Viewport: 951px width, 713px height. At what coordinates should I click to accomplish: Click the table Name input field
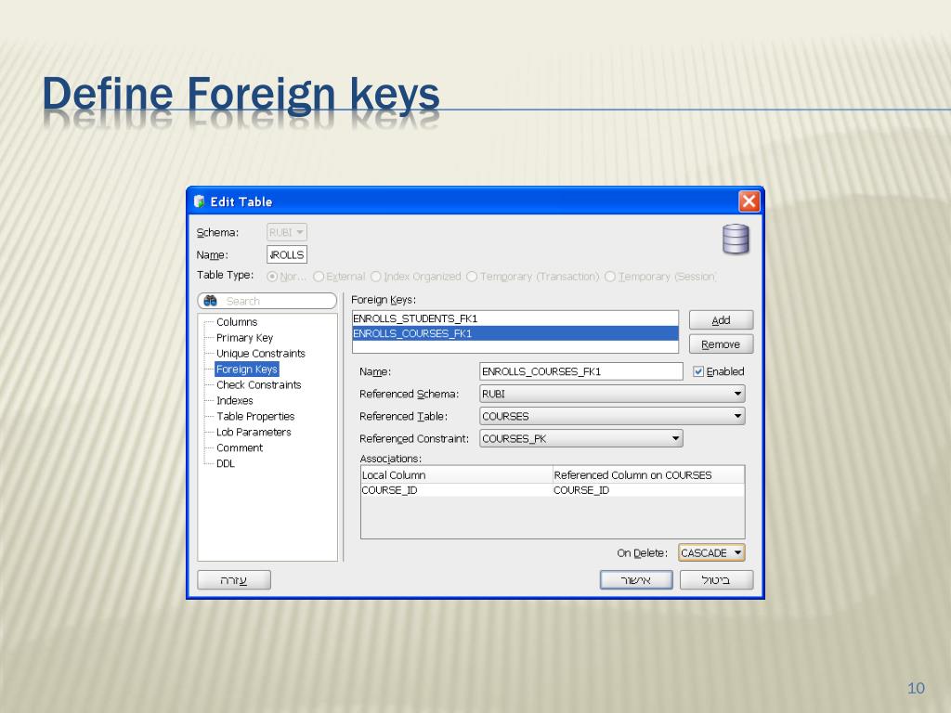click(287, 254)
